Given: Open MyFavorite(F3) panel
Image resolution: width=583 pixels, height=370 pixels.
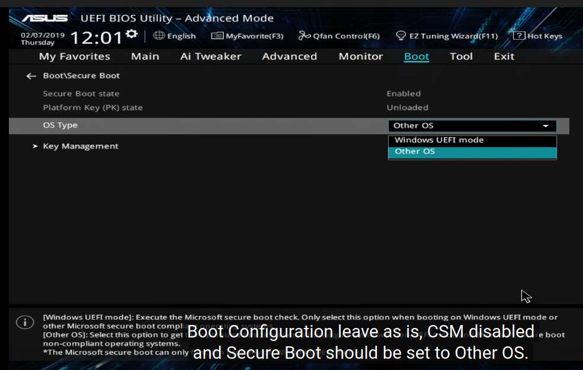Looking at the screenshot, I should coord(247,36).
